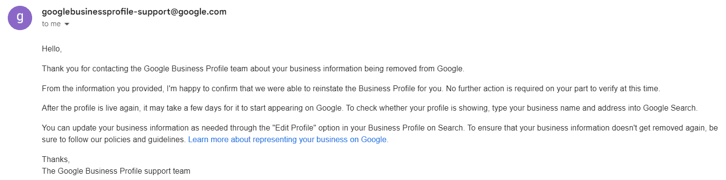The width and height of the screenshot is (726, 180).
Task: Click the purple sender avatar with letter g
Action: (x=20, y=17)
